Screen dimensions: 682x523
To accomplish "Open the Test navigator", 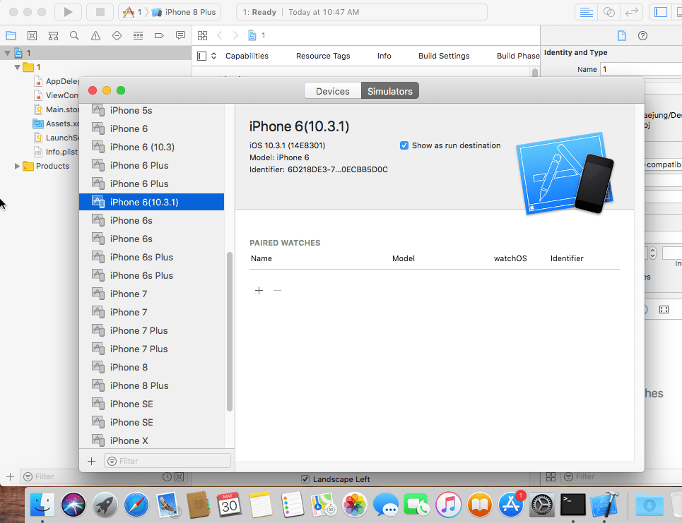I will [x=117, y=35].
